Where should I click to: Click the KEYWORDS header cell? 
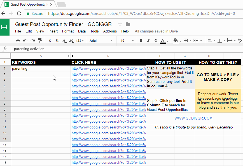tap(41, 62)
